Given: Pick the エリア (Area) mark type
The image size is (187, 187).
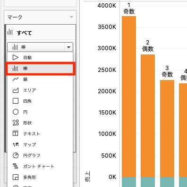Looking at the screenshot, I should [40, 90].
